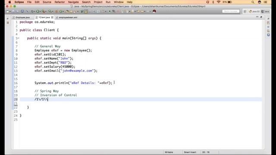The height and width of the screenshot is (155, 276).
Task: Expand the Debug dropdown arrow
Action: tap(34, 12)
